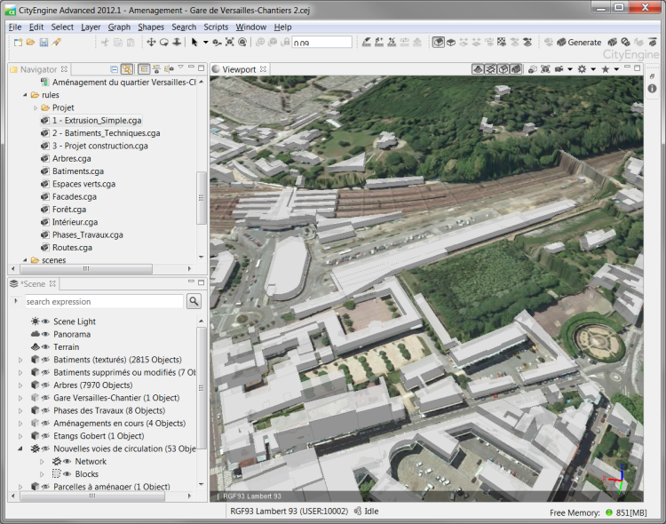Activate the arrow Selection tool
Image resolution: width=666 pixels, height=524 pixels.
click(194, 42)
